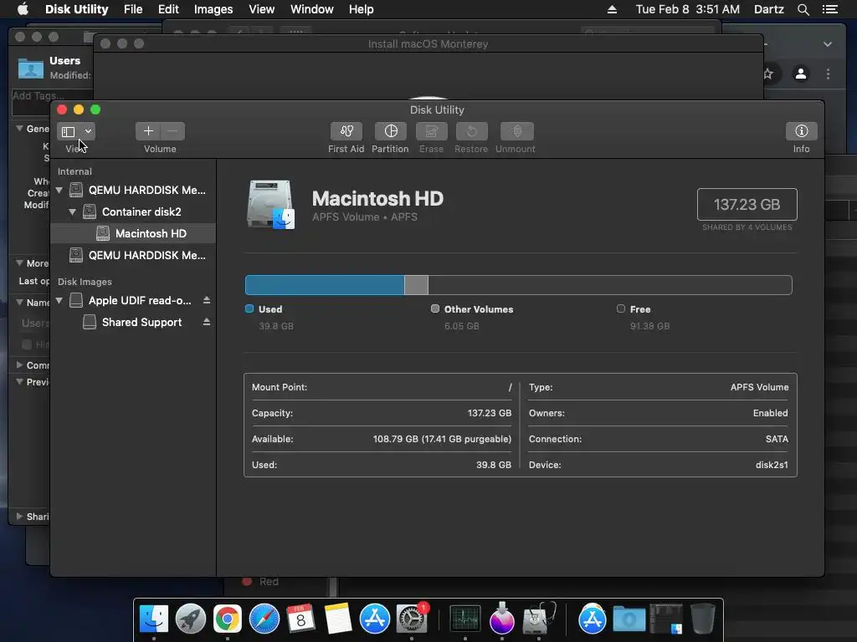The image size is (857, 642).
Task: Click the Chrome three-dot menu
Action: (x=828, y=74)
